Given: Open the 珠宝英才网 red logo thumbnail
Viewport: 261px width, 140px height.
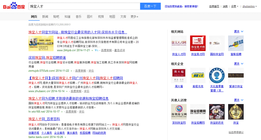Looking at the screenshot, I should click(198, 43).
